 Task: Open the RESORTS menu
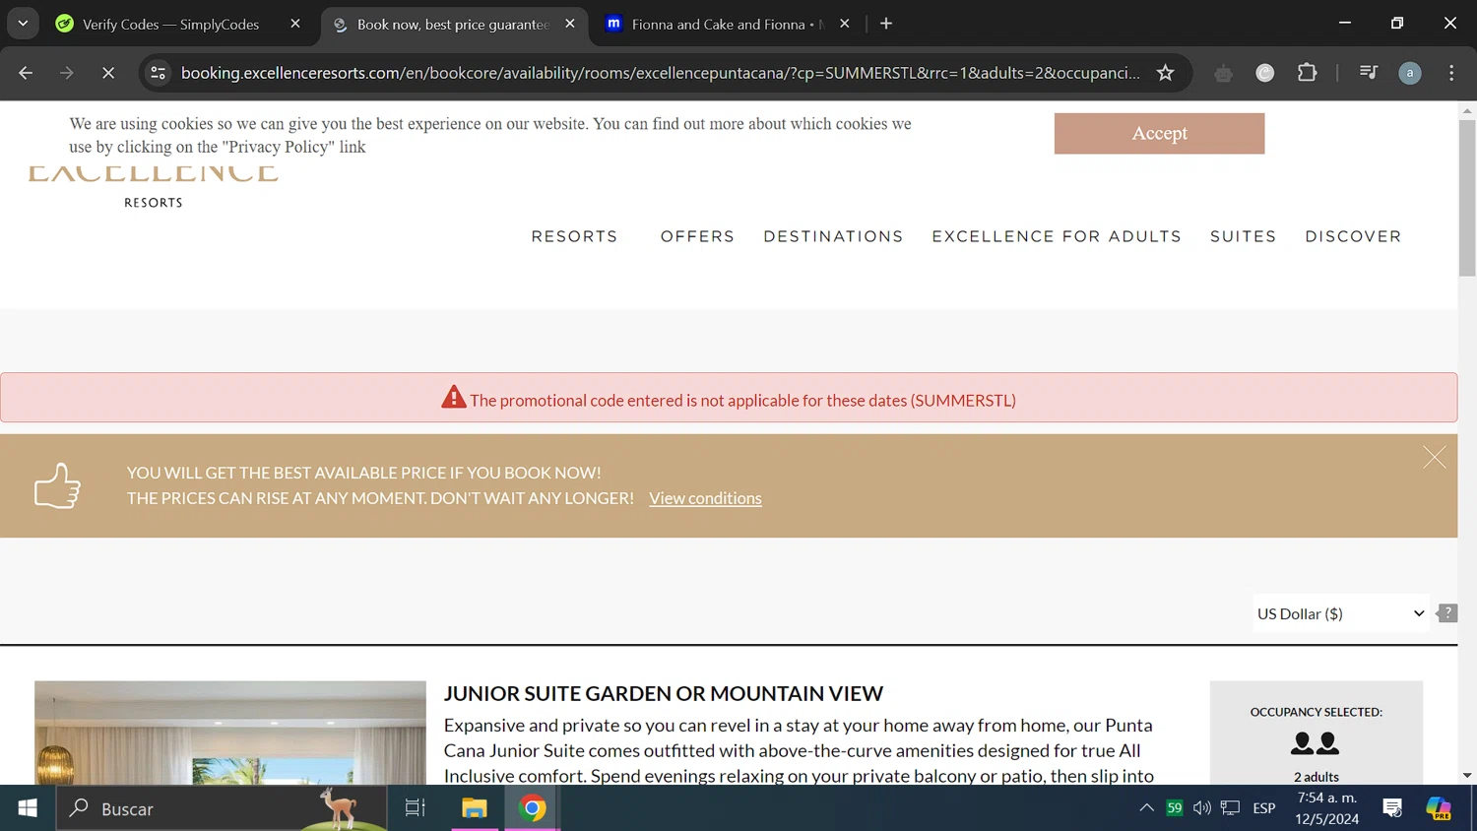click(574, 236)
